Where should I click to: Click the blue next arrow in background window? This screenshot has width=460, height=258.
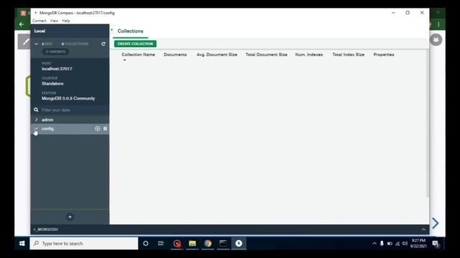click(x=436, y=223)
